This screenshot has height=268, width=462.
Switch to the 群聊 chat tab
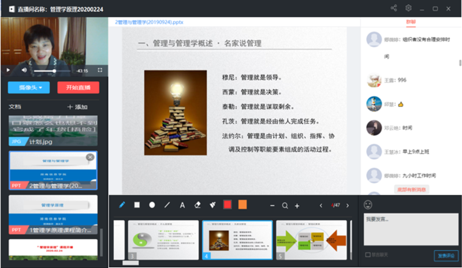click(411, 22)
